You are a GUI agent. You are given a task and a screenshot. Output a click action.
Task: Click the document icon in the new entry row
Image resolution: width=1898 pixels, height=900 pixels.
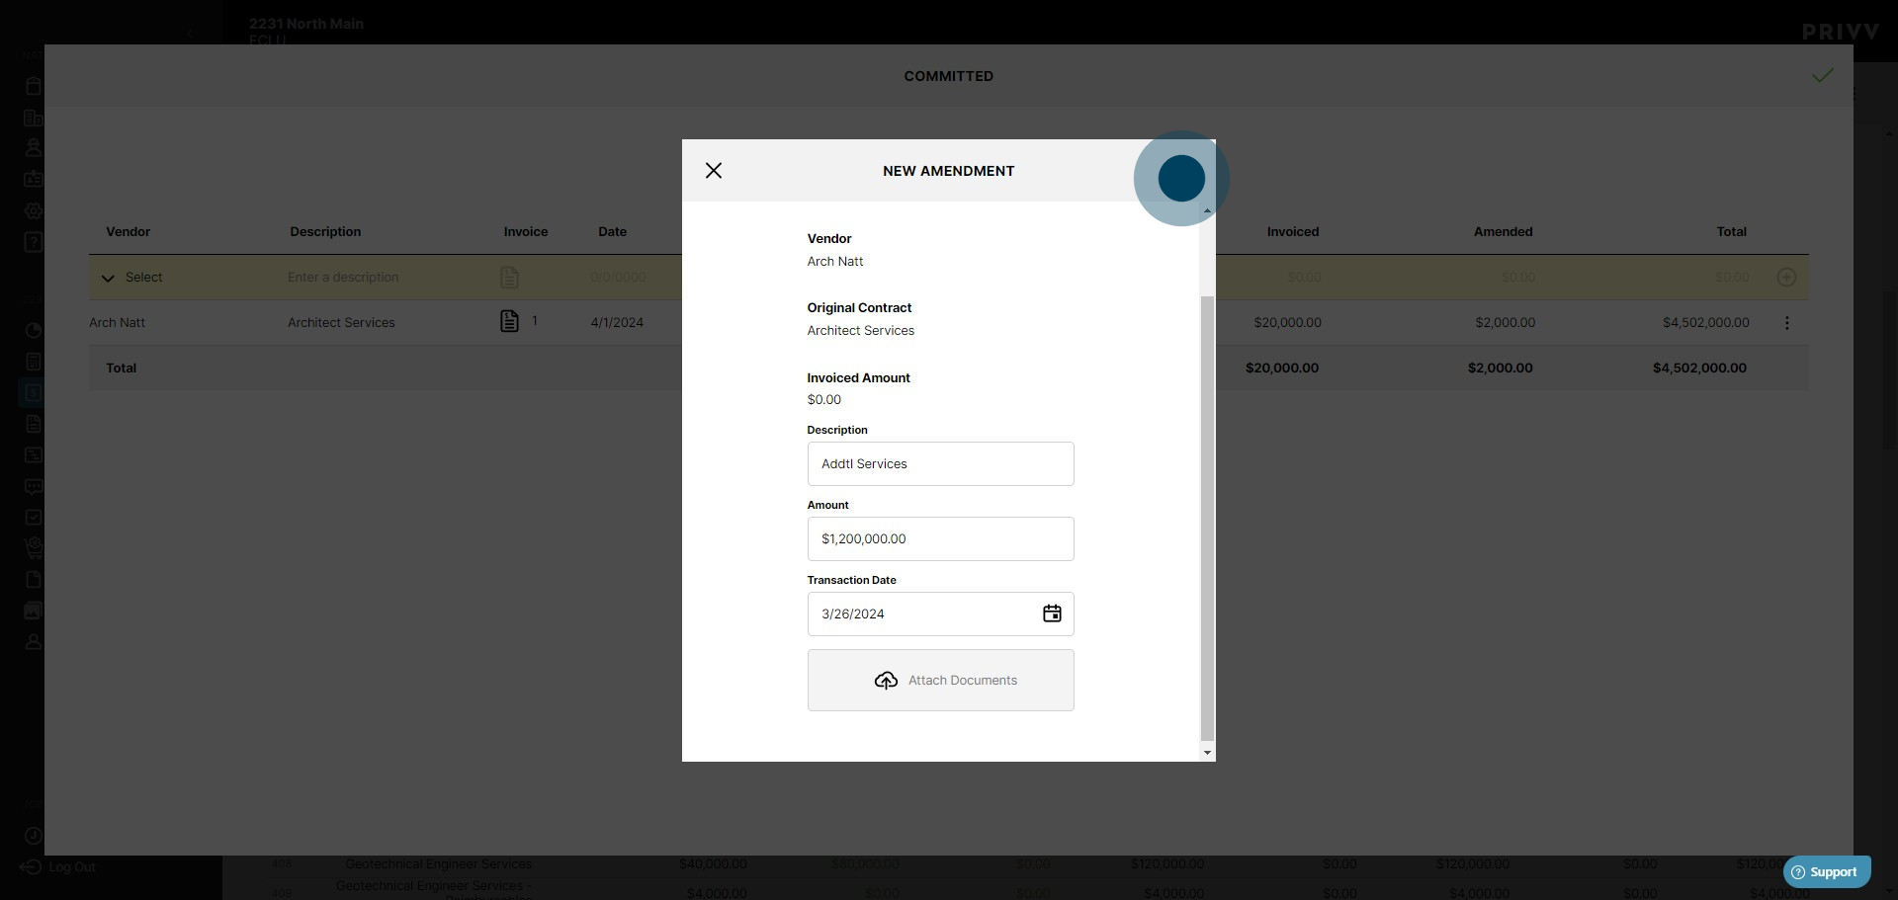[x=509, y=278]
